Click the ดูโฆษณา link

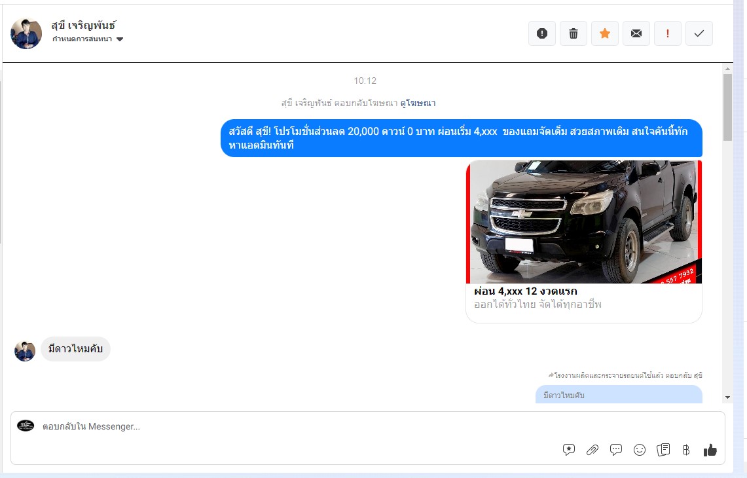point(418,103)
